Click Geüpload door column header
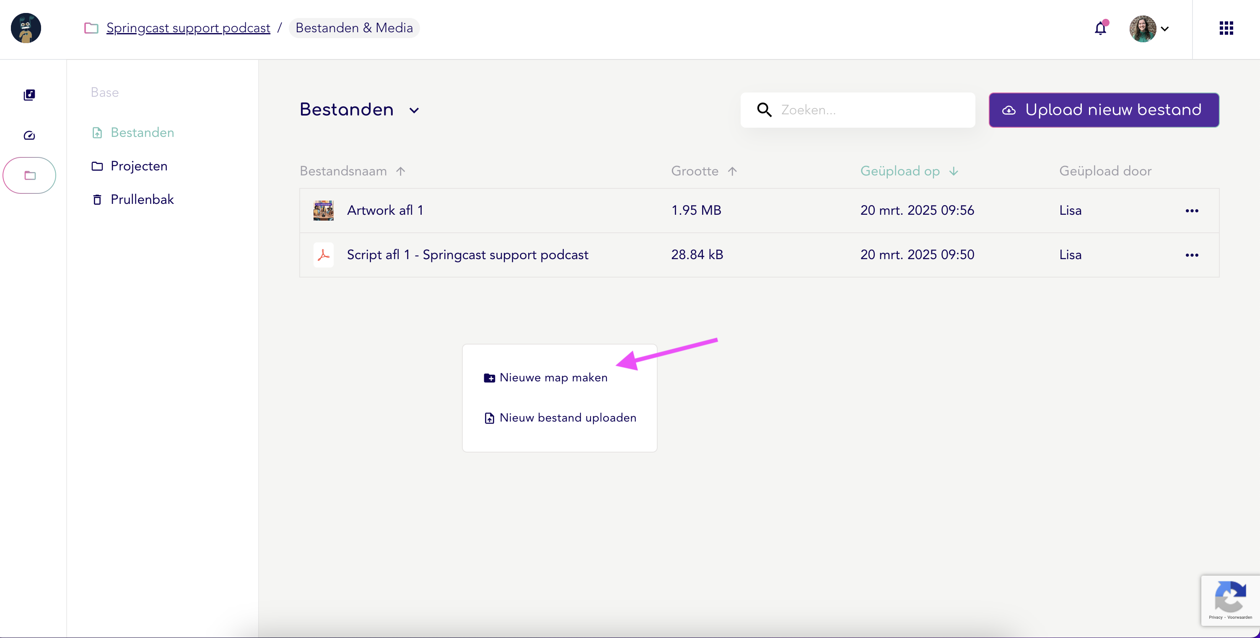The height and width of the screenshot is (638, 1260). (x=1105, y=171)
